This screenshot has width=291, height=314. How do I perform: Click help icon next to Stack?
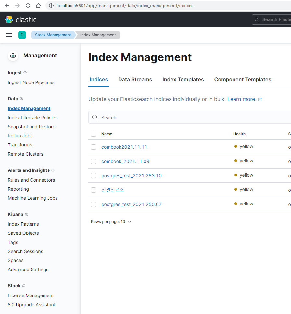tap(24, 286)
